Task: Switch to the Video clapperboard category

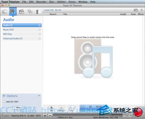Action: (x=21, y=11)
